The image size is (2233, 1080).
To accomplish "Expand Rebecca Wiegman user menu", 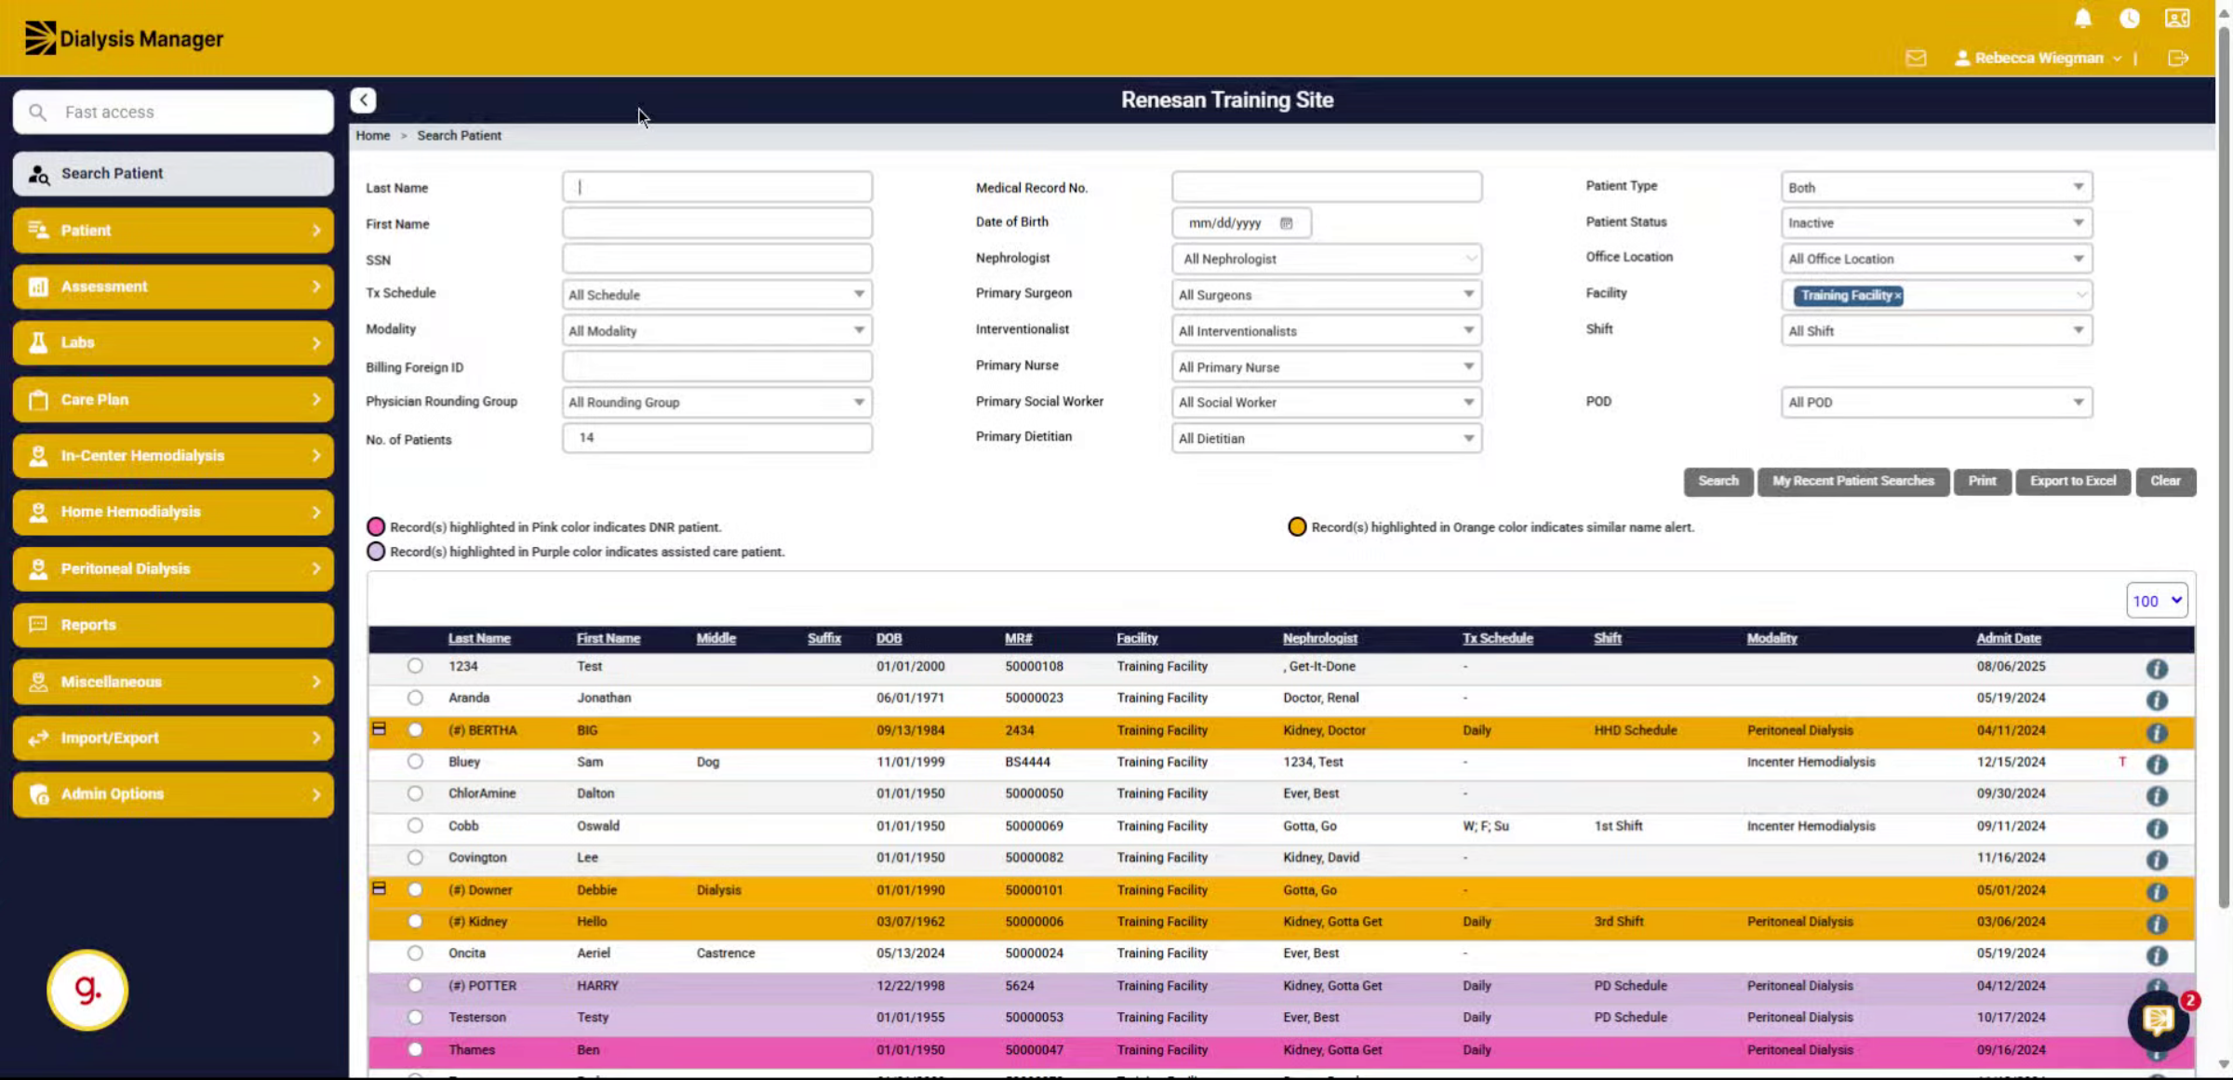I will click(2038, 58).
